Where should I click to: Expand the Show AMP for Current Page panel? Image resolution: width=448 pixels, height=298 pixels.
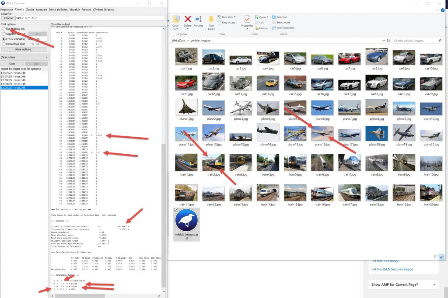click(434, 285)
